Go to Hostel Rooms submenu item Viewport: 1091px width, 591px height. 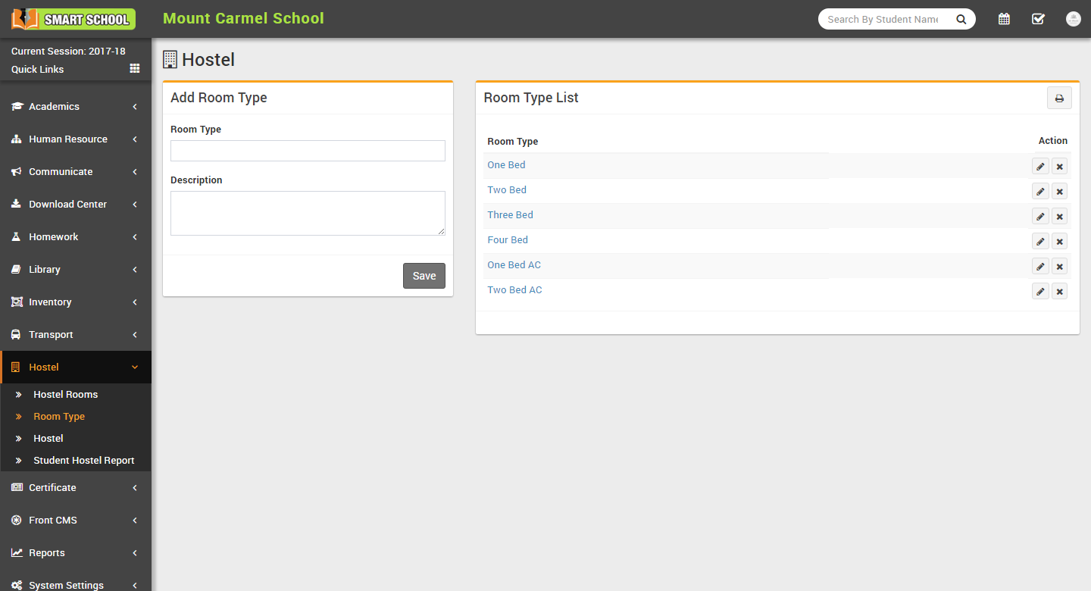click(x=65, y=395)
